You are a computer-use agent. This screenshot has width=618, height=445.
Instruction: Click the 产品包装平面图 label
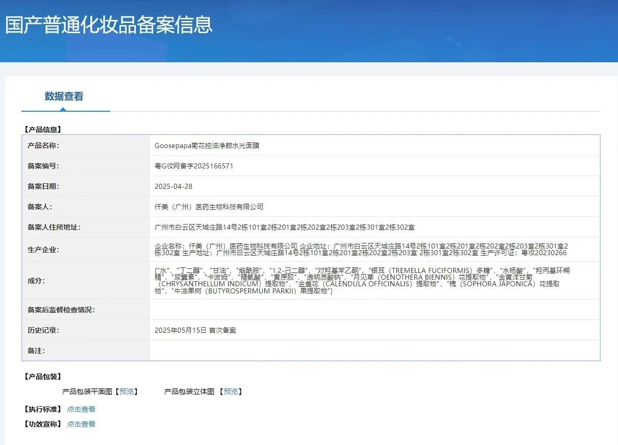click(87, 391)
